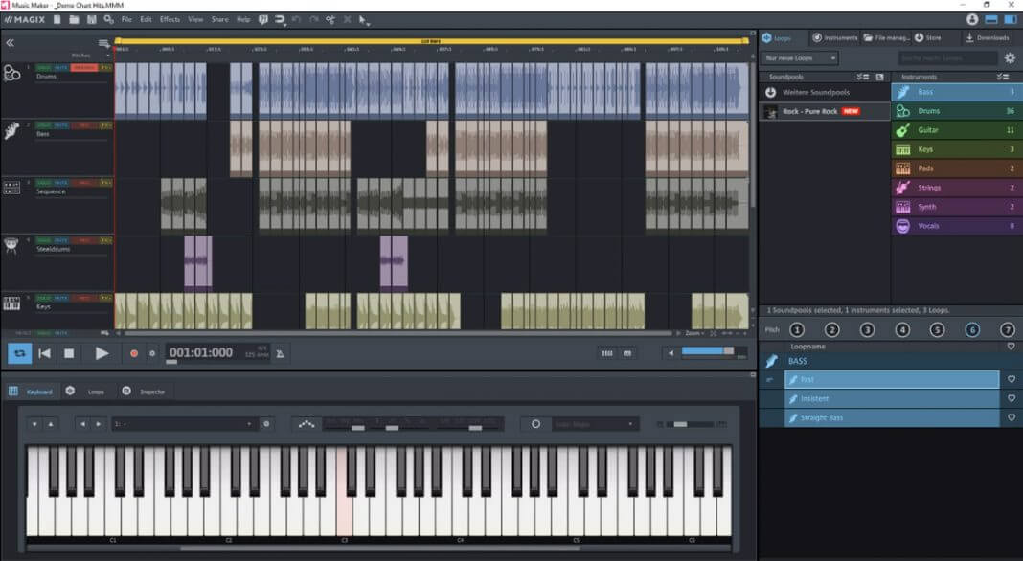Open the 'Nur neue Loops' filter dropdown
The height and width of the screenshot is (561, 1023).
point(800,58)
